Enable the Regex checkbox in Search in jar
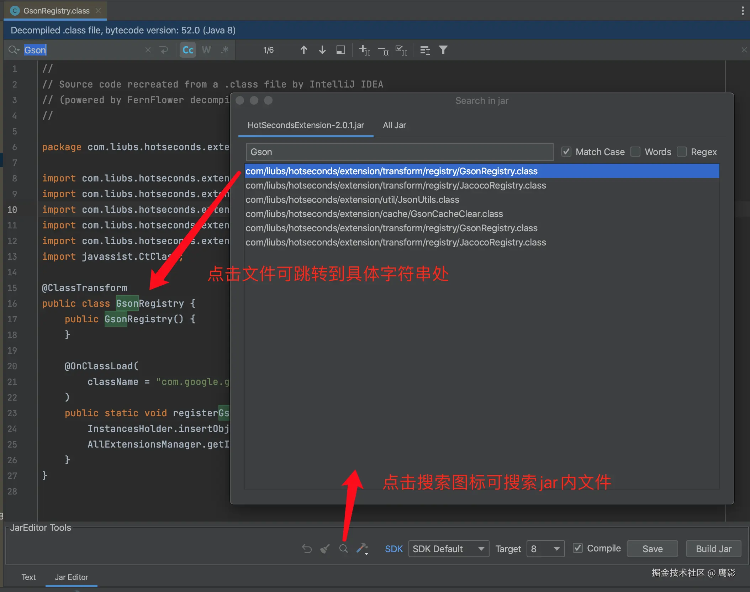The image size is (750, 592). click(x=682, y=152)
